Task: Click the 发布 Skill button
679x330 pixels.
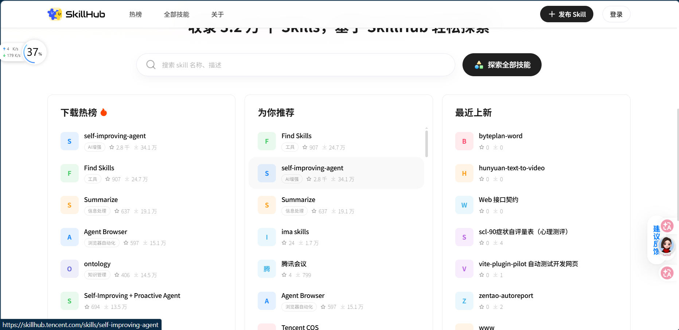Action: pyautogui.click(x=566, y=14)
